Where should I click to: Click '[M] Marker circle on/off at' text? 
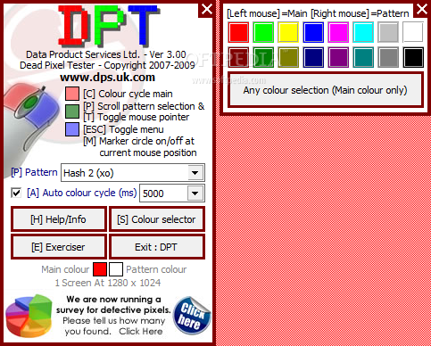(x=139, y=141)
